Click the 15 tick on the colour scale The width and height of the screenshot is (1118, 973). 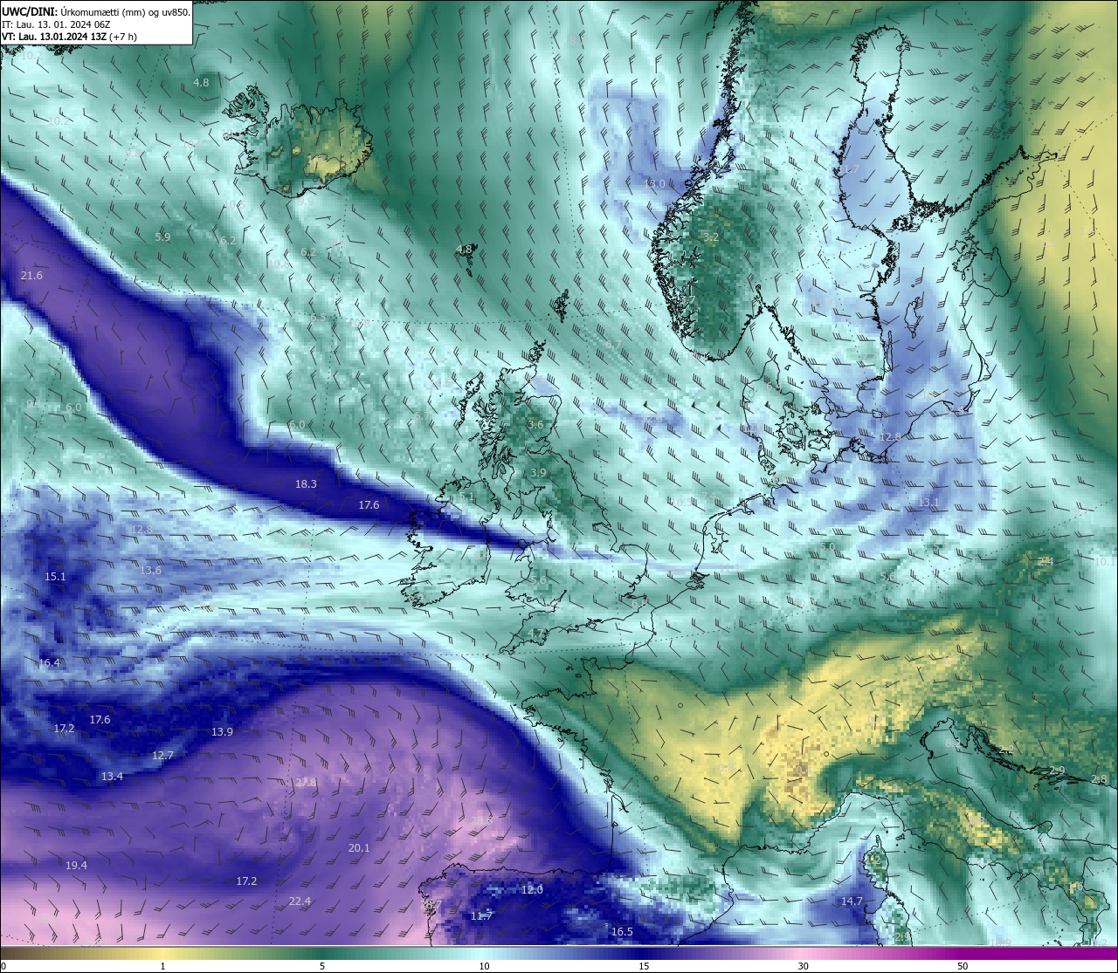(x=644, y=966)
